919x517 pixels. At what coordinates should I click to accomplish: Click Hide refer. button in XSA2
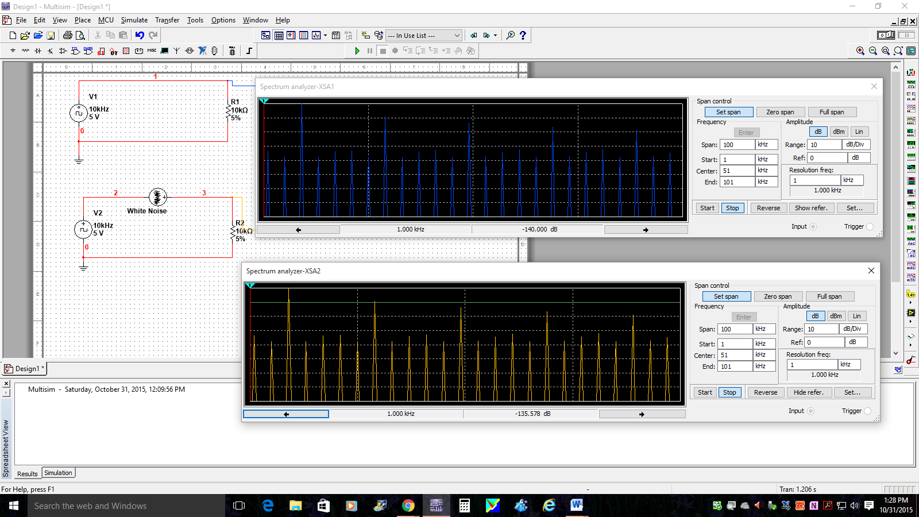point(808,393)
